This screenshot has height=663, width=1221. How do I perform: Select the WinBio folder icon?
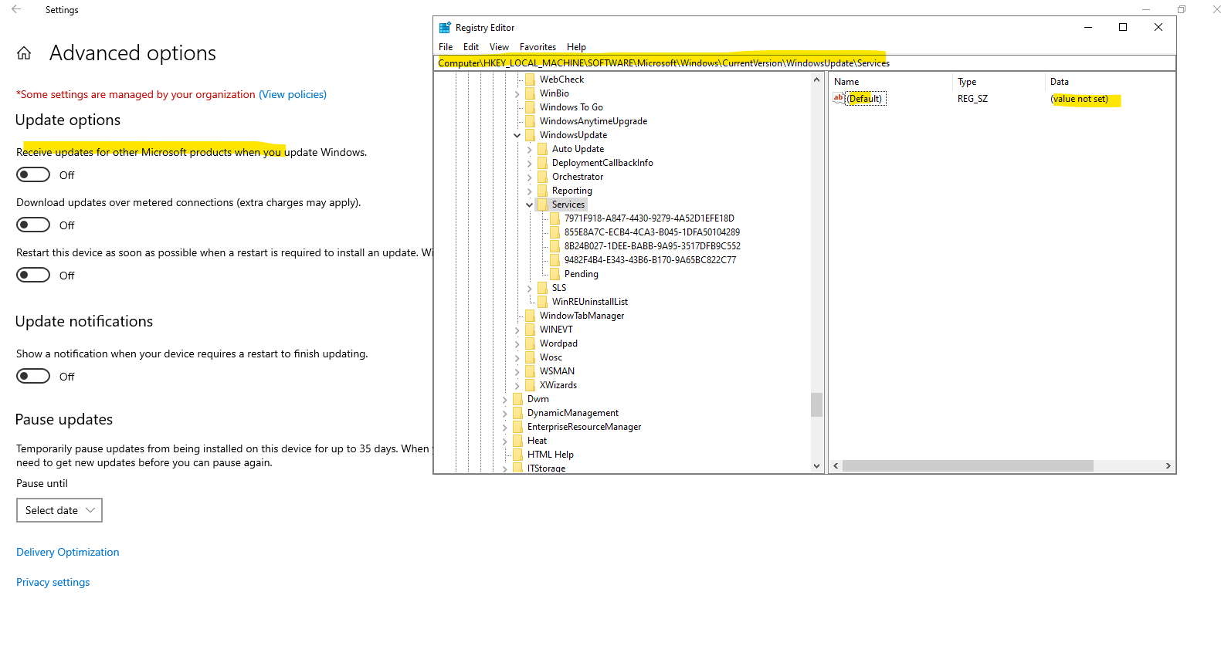(530, 93)
